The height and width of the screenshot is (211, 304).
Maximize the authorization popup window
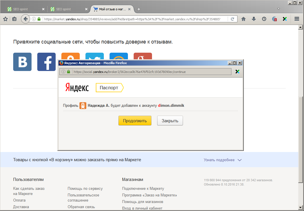click(x=235, y=63)
